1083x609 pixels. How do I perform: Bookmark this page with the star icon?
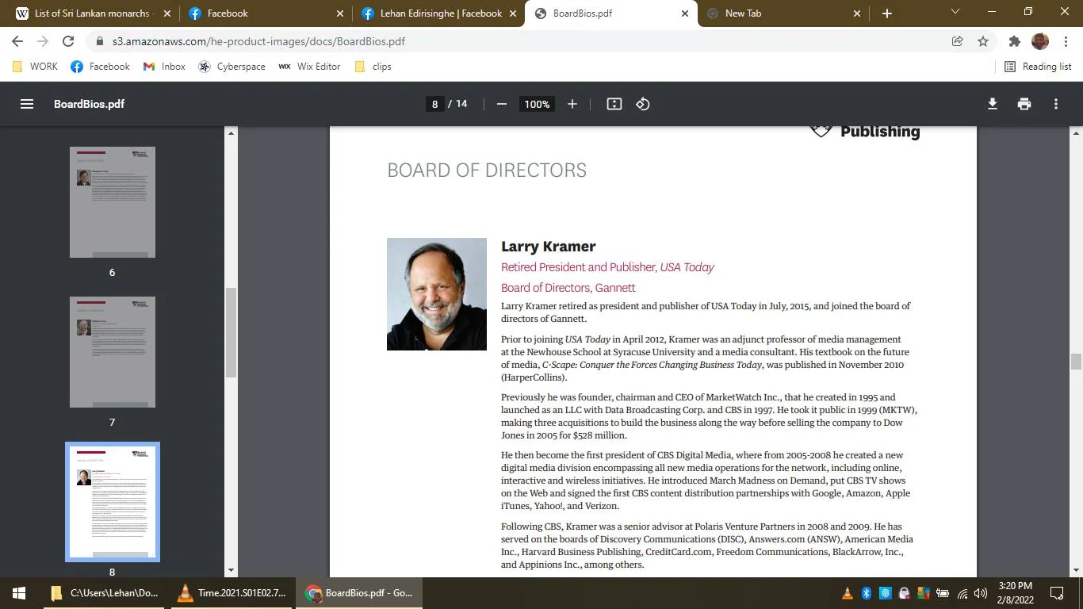[x=983, y=41]
